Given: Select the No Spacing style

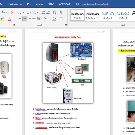Looking at the screenshot, I should tap(93, 15).
